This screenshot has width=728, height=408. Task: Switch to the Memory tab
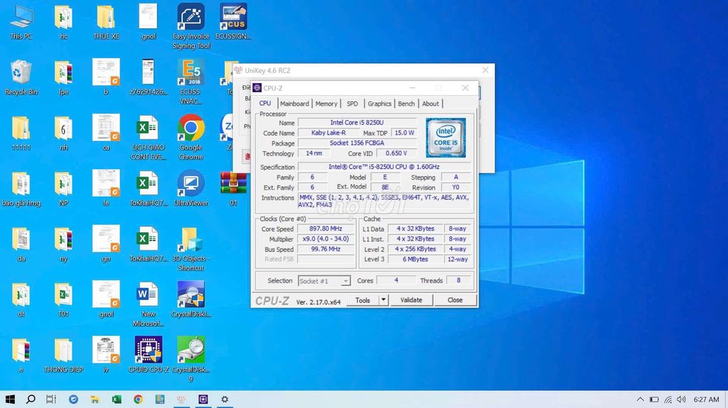coord(326,104)
